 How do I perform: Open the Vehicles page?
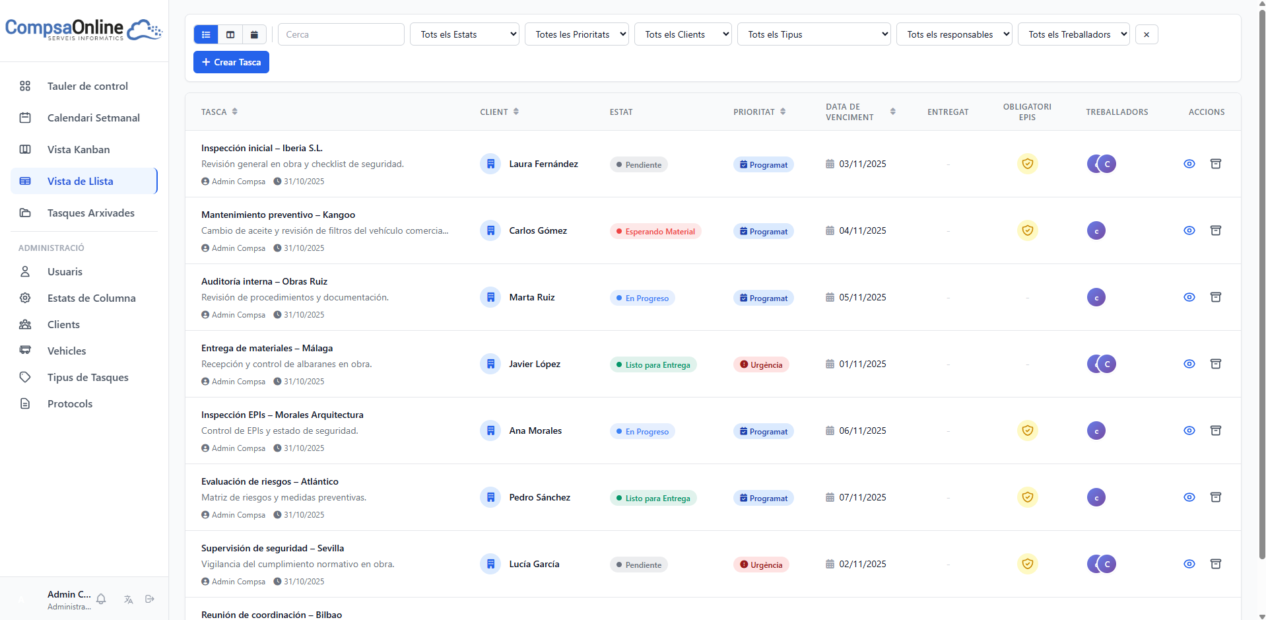(x=84, y=351)
